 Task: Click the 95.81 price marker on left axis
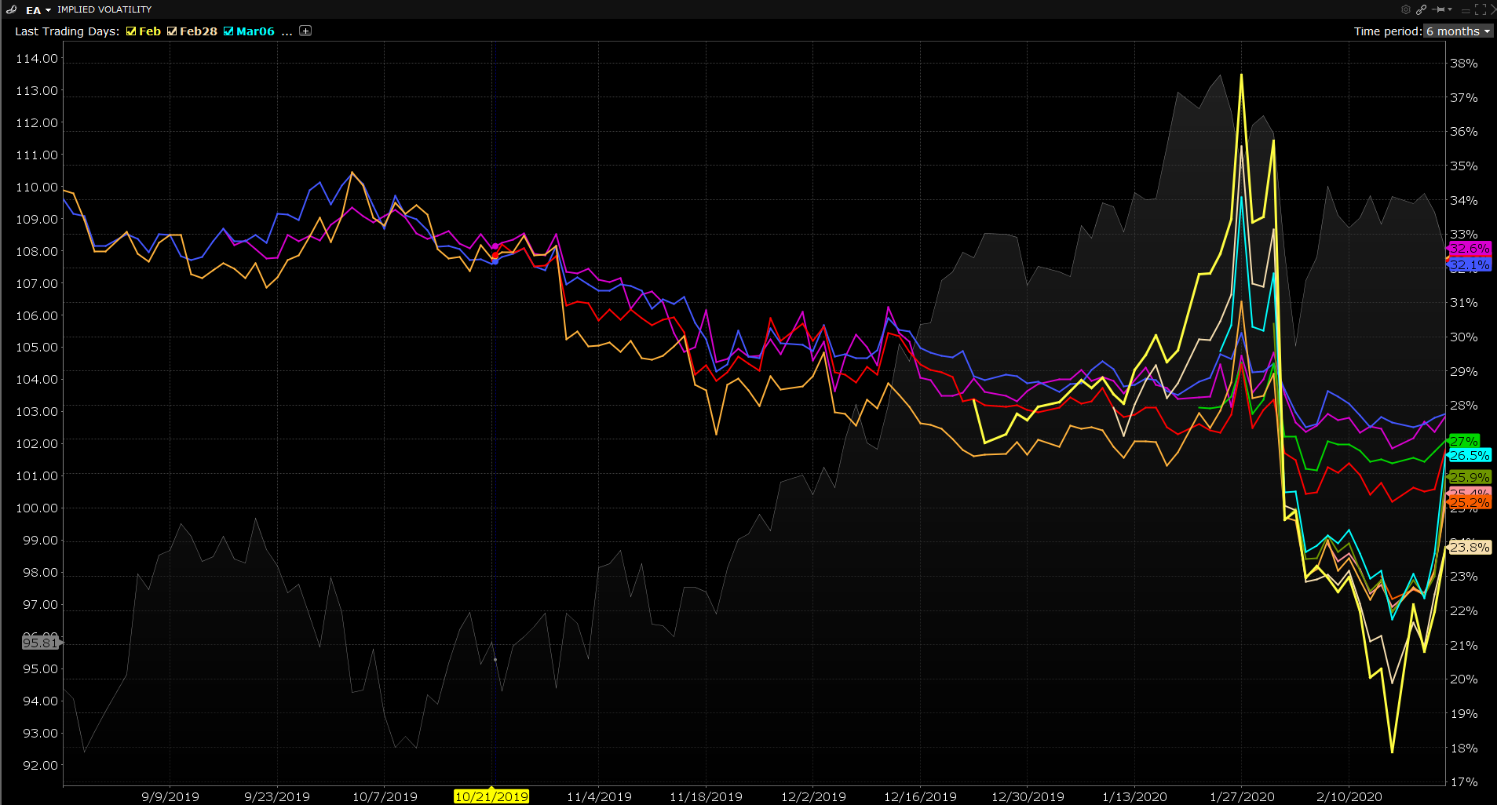(x=40, y=643)
